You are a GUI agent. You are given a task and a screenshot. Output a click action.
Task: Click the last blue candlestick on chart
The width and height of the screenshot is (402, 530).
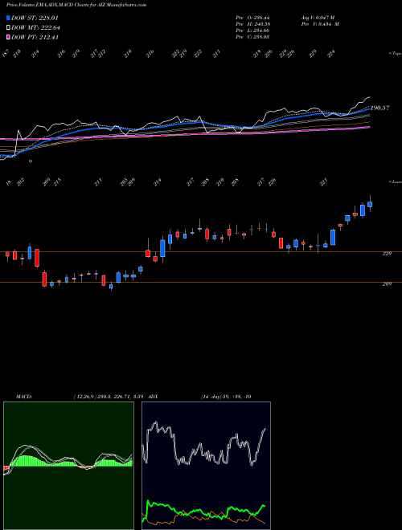tap(370, 204)
